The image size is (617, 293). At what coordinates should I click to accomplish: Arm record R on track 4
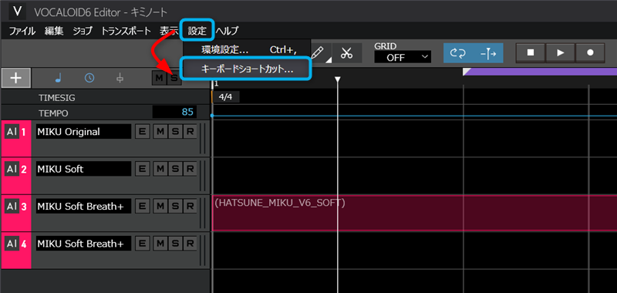tap(190, 244)
